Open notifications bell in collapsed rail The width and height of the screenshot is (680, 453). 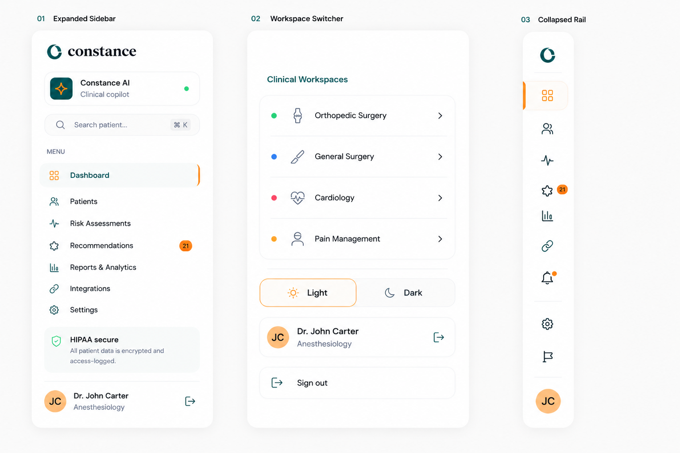(x=548, y=278)
